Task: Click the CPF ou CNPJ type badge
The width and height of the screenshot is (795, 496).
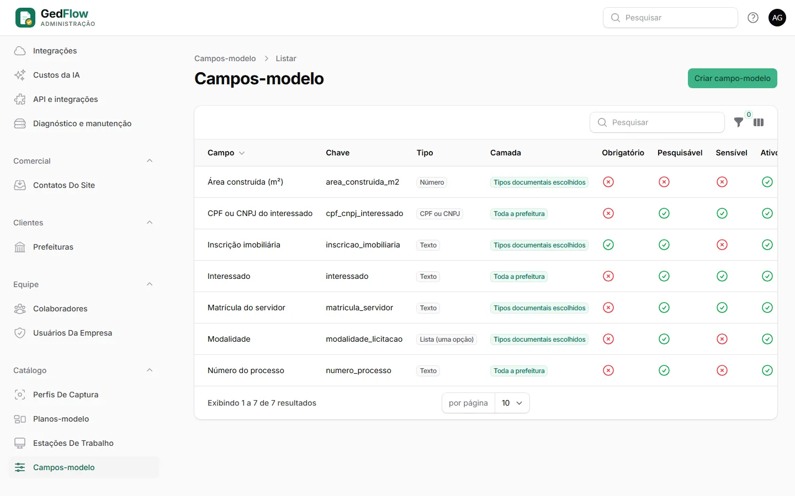Action: (x=439, y=214)
